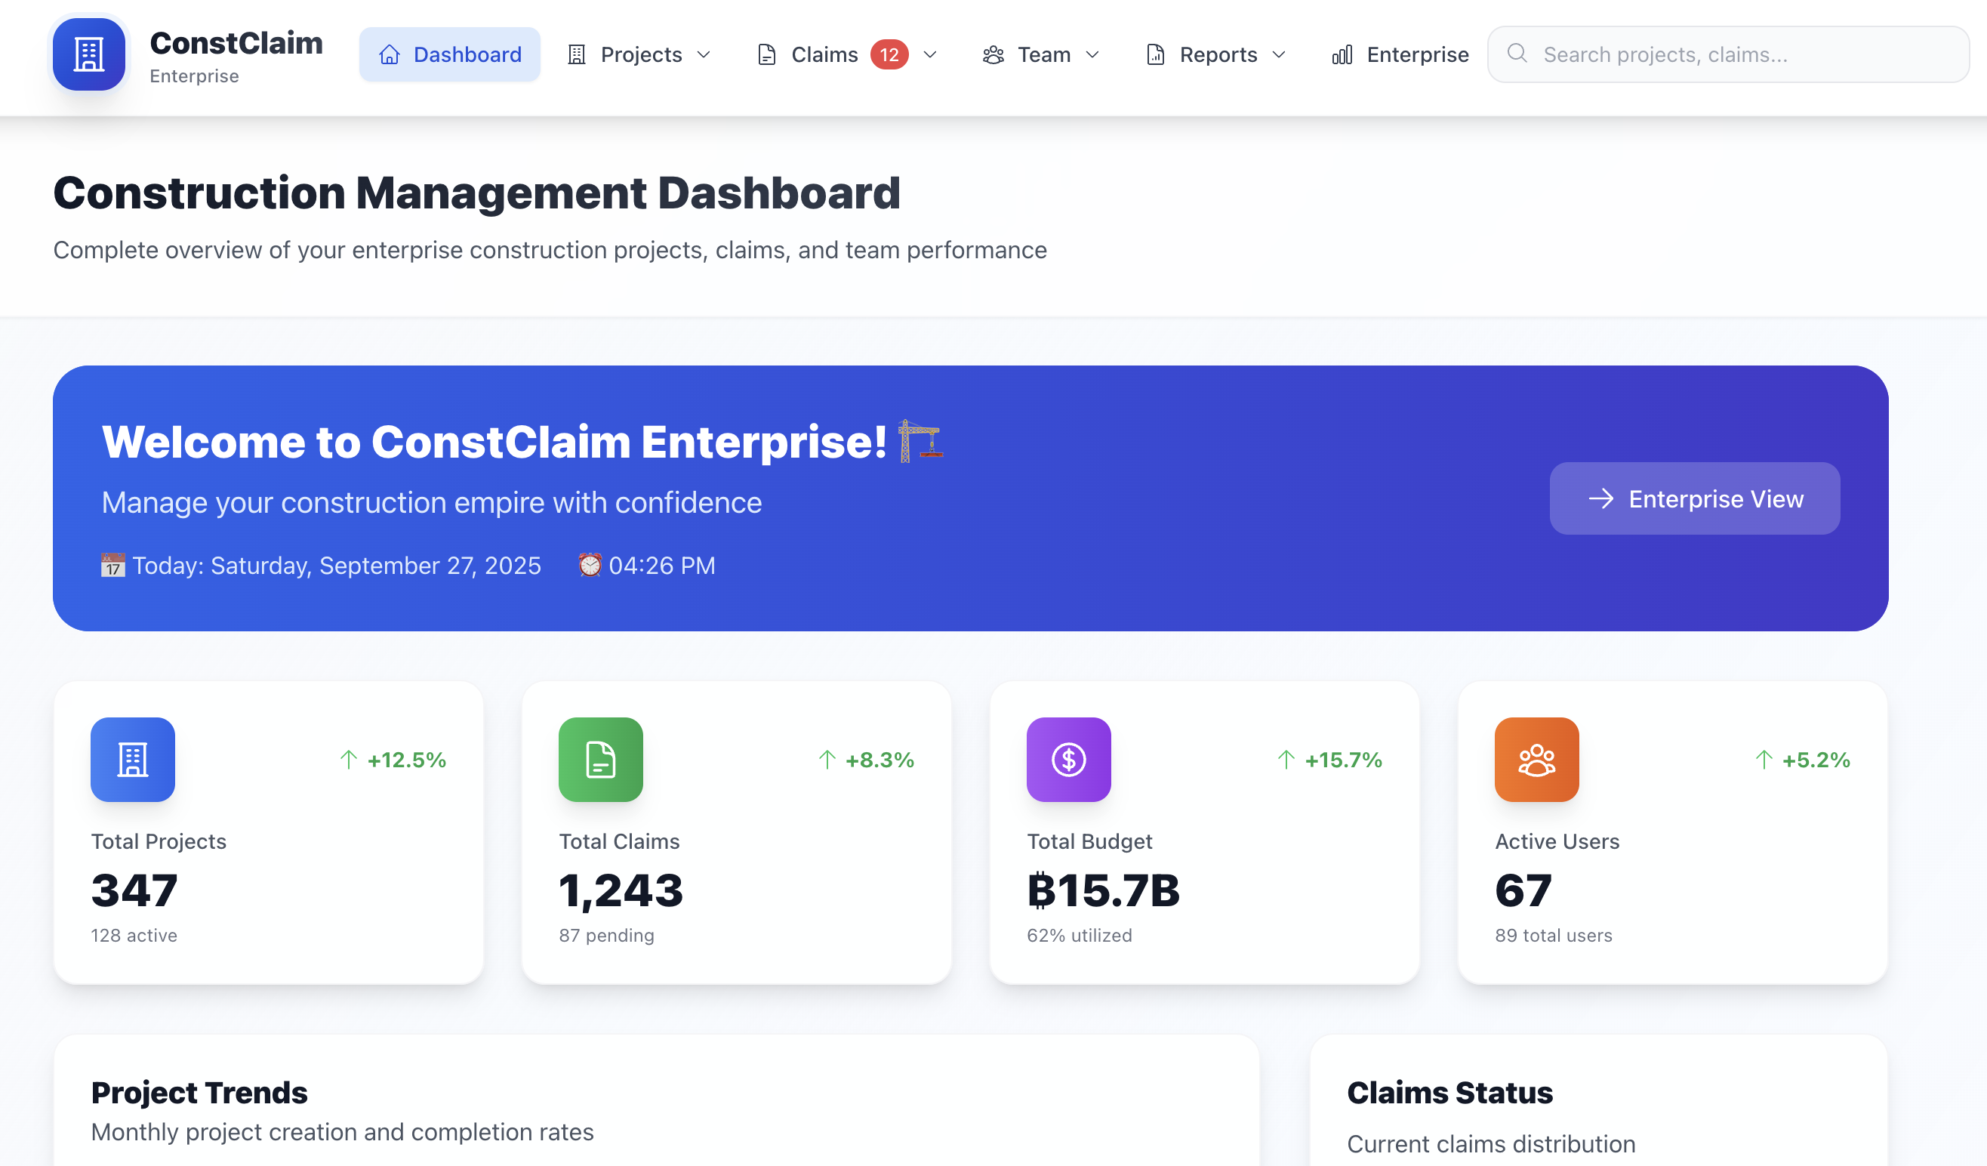Open the Team dropdown chevron
Screen dimensions: 1987x1166
pyautogui.click(x=1093, y=54)
